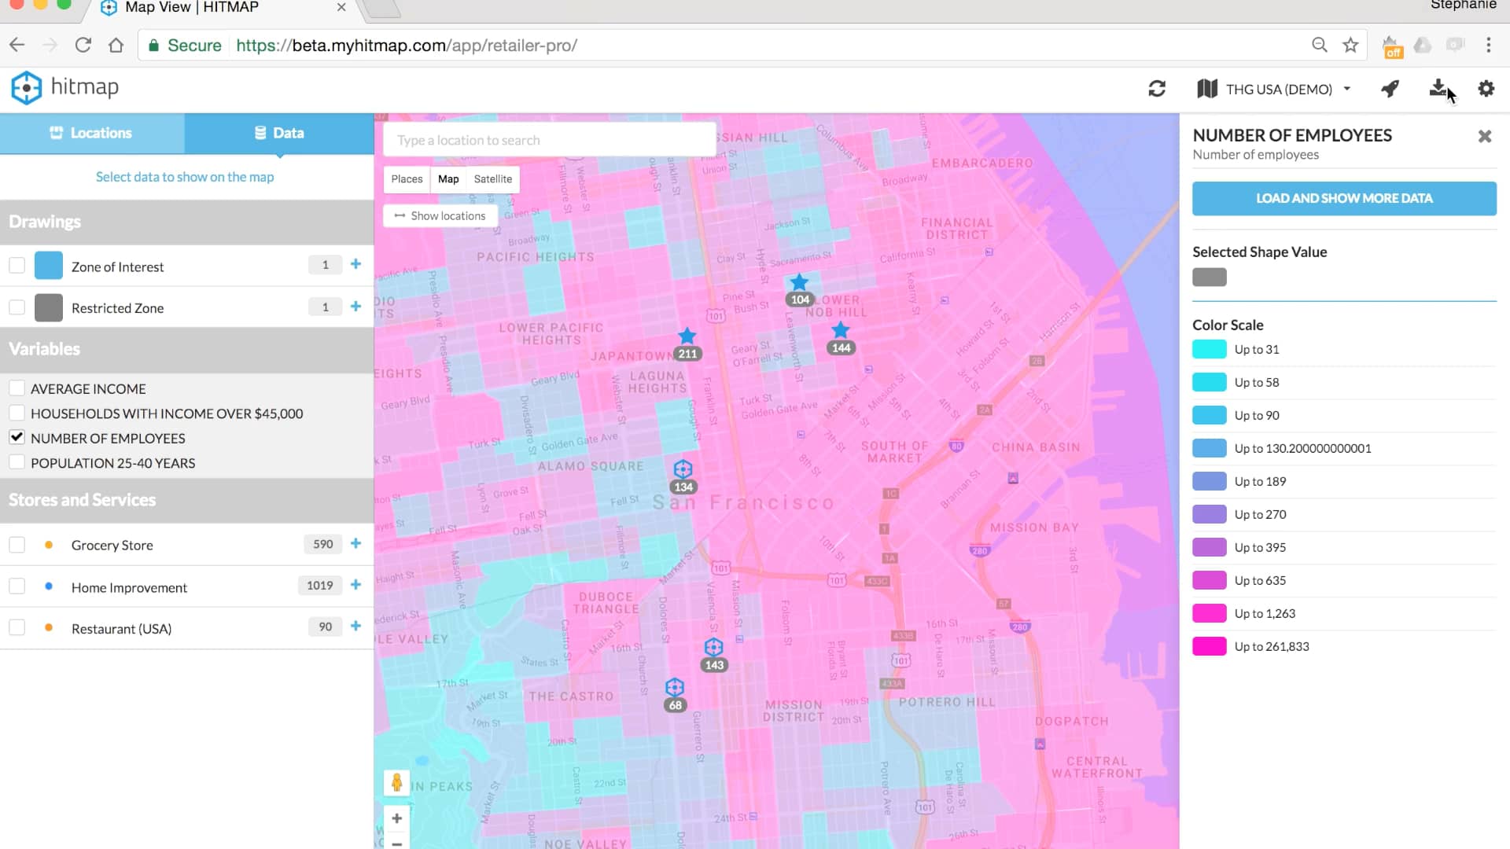Click the Street View pegman icon
Image resolution: width=1510 pixels, height=849 pixels.
[396, 783]
